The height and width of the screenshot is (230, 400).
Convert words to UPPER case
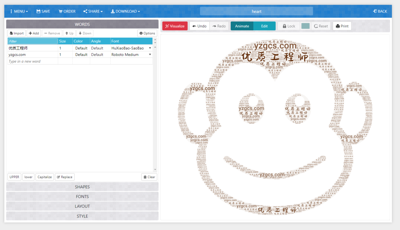14,177
